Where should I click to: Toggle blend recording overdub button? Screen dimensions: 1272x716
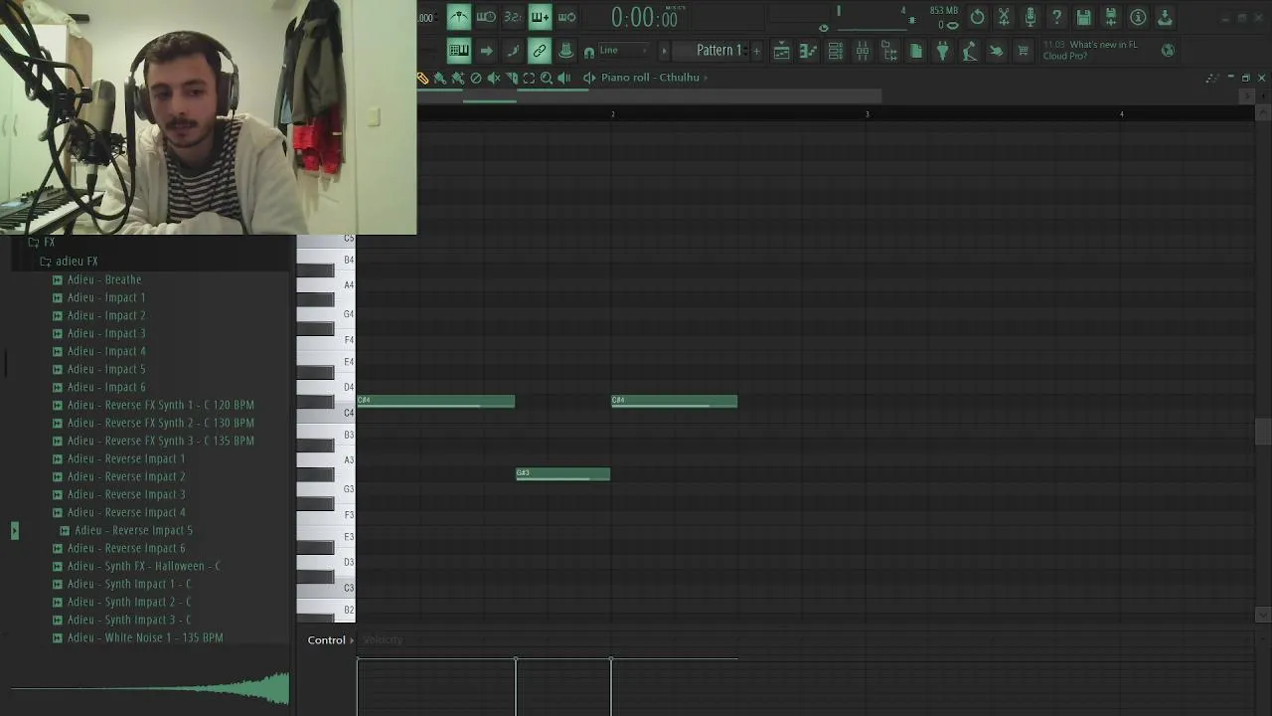[540, 17]
